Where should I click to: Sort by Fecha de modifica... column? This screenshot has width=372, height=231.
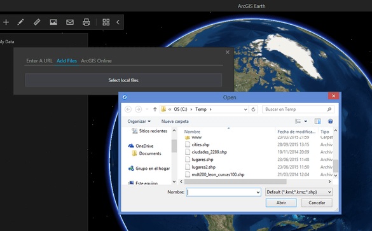coord(296,132)
